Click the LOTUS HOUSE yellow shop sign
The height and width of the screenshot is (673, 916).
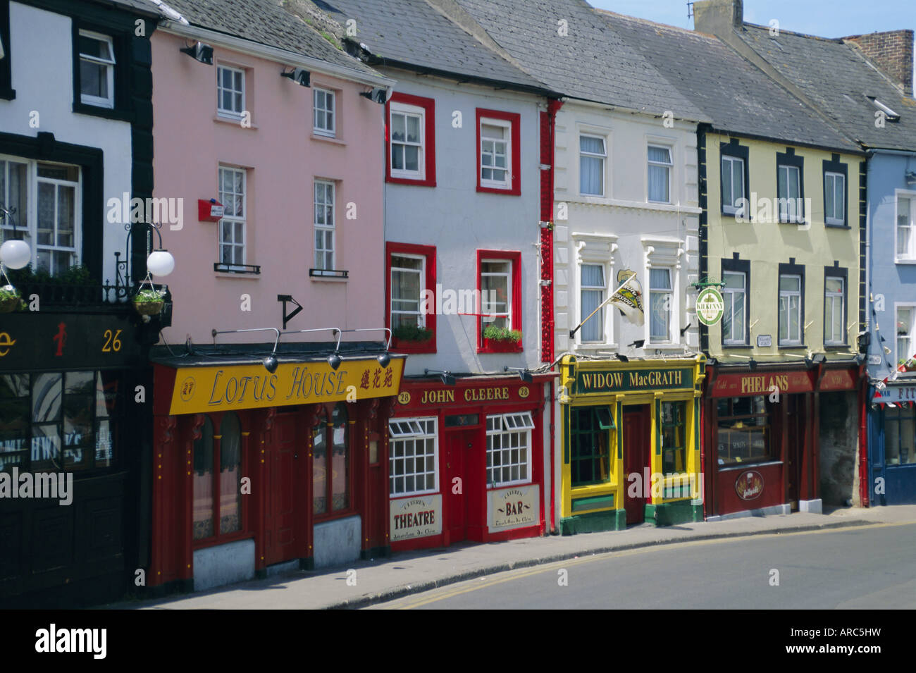(287, 384)
